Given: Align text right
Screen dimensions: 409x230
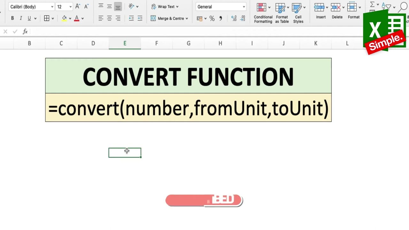Looking at the screenshot, I should click(x=118, y=19).
